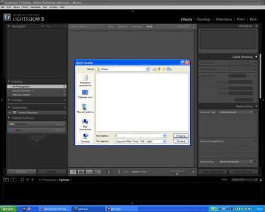Go forward to next source arrow
Screen dimensions: 265x212
(32, 180)
